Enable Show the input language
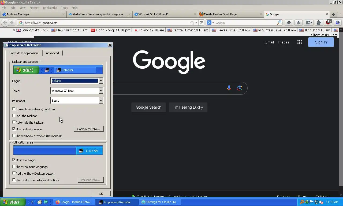The image size is (343, 206). tap(14, 167)
